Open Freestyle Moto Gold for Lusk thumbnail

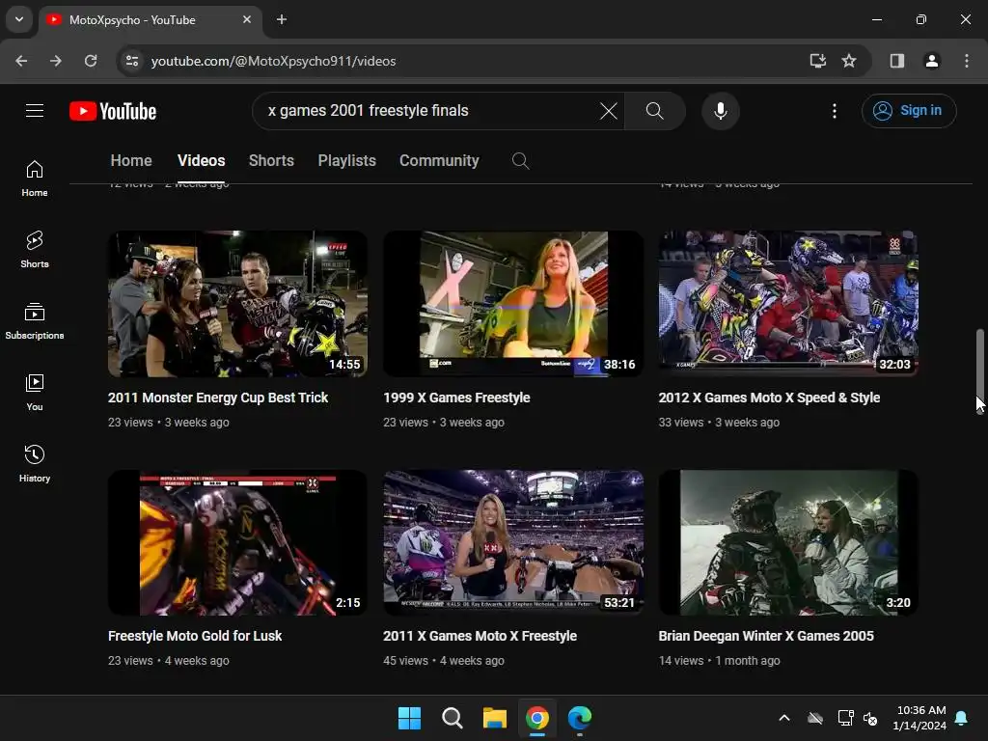237,542
